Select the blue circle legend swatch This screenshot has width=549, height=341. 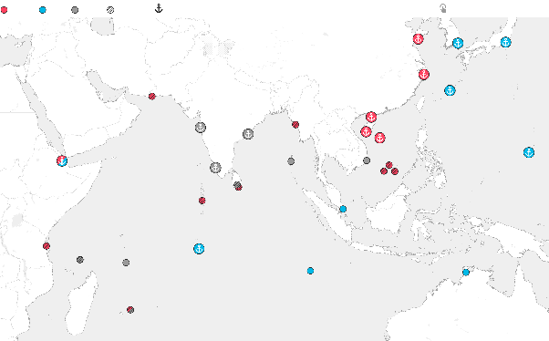42,10
